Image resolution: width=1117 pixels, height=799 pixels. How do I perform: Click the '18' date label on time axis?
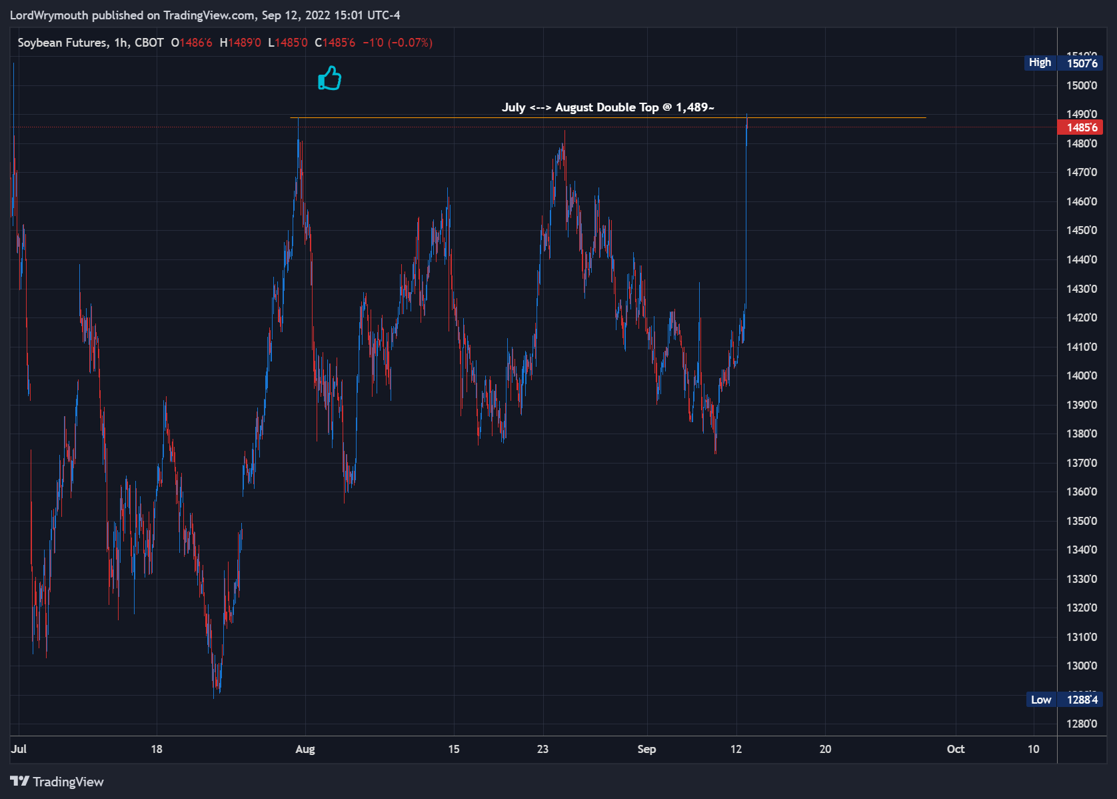157,749
